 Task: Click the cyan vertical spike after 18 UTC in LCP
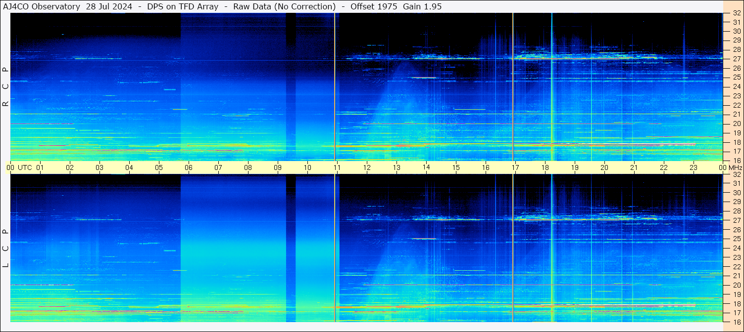pos(552,248)
